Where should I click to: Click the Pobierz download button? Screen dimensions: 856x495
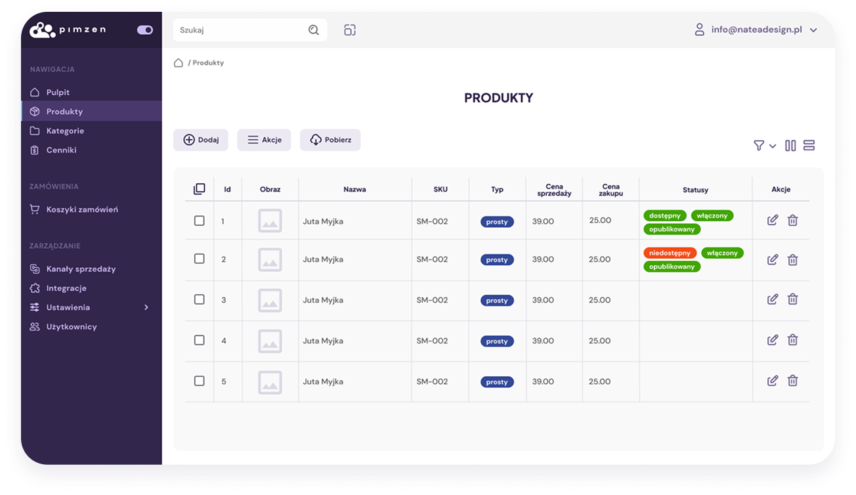(x=330, y=140)
